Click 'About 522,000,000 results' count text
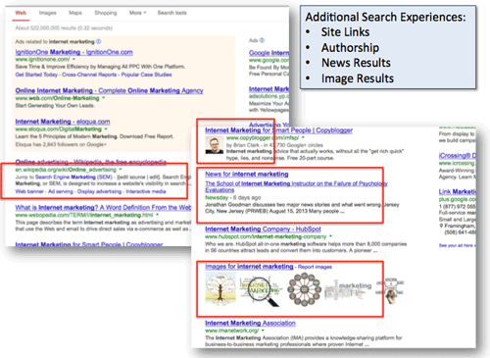This screenshot has height=358, width=490. click(x=64, y=28)
